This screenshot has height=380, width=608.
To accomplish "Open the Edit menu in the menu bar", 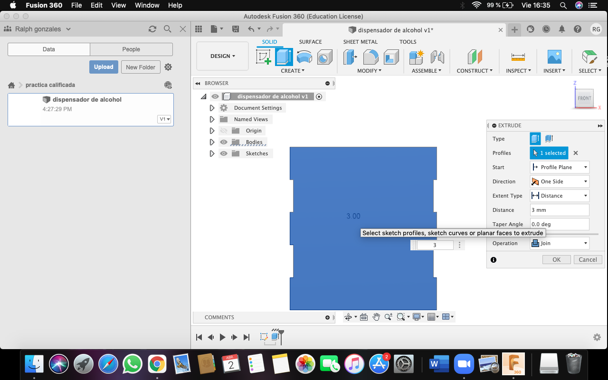I will tap(97, 5).
